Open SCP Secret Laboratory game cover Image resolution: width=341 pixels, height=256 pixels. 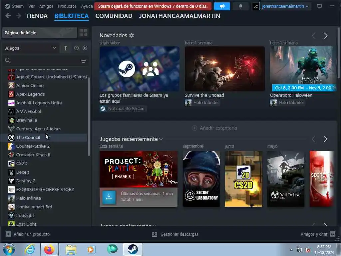(201, 179)
